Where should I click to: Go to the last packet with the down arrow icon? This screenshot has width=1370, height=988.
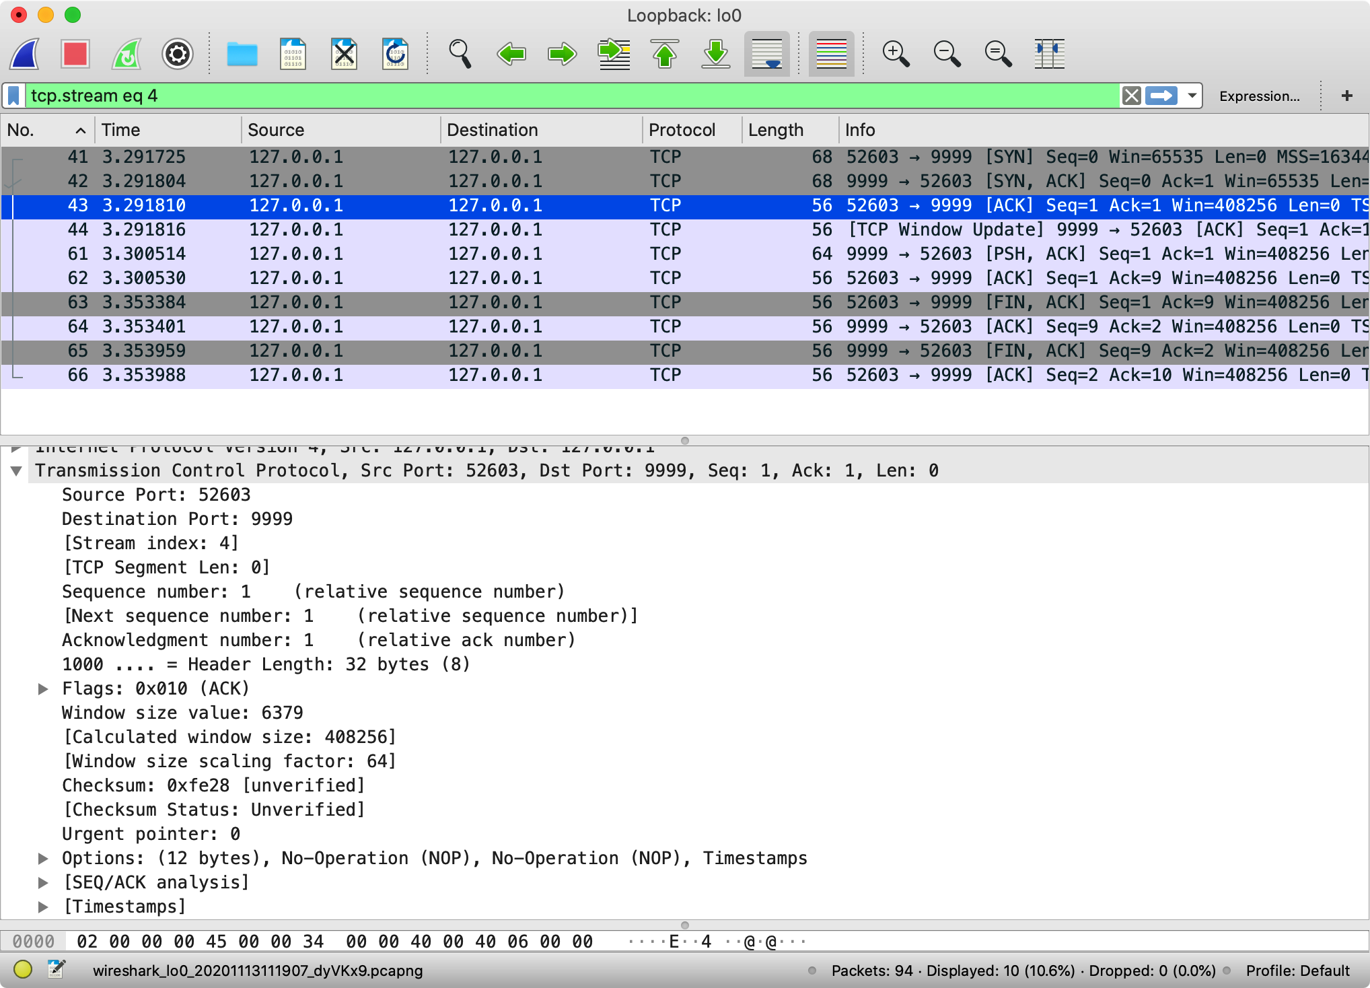[x=716, y=54]
